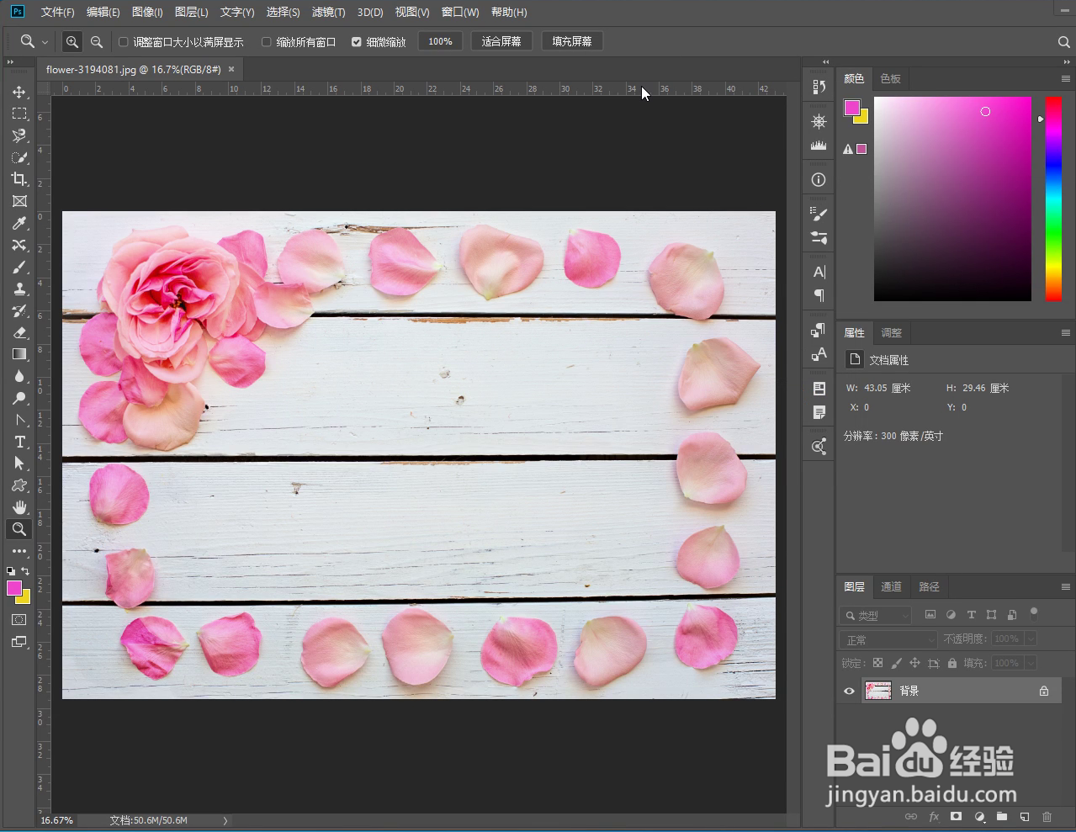Switch to the 通道 tab

(x=891, y=586)
